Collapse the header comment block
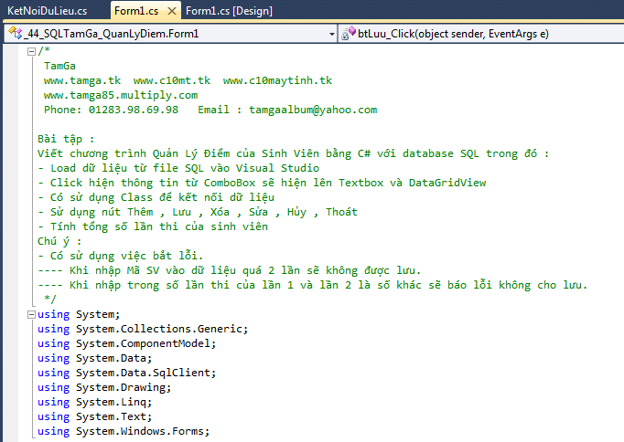The width and height of the screenshot is (624, 442). [31, 51]
